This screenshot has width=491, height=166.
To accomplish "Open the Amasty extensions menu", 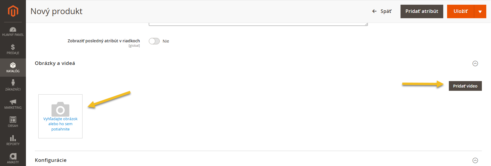I will (13, 158).
